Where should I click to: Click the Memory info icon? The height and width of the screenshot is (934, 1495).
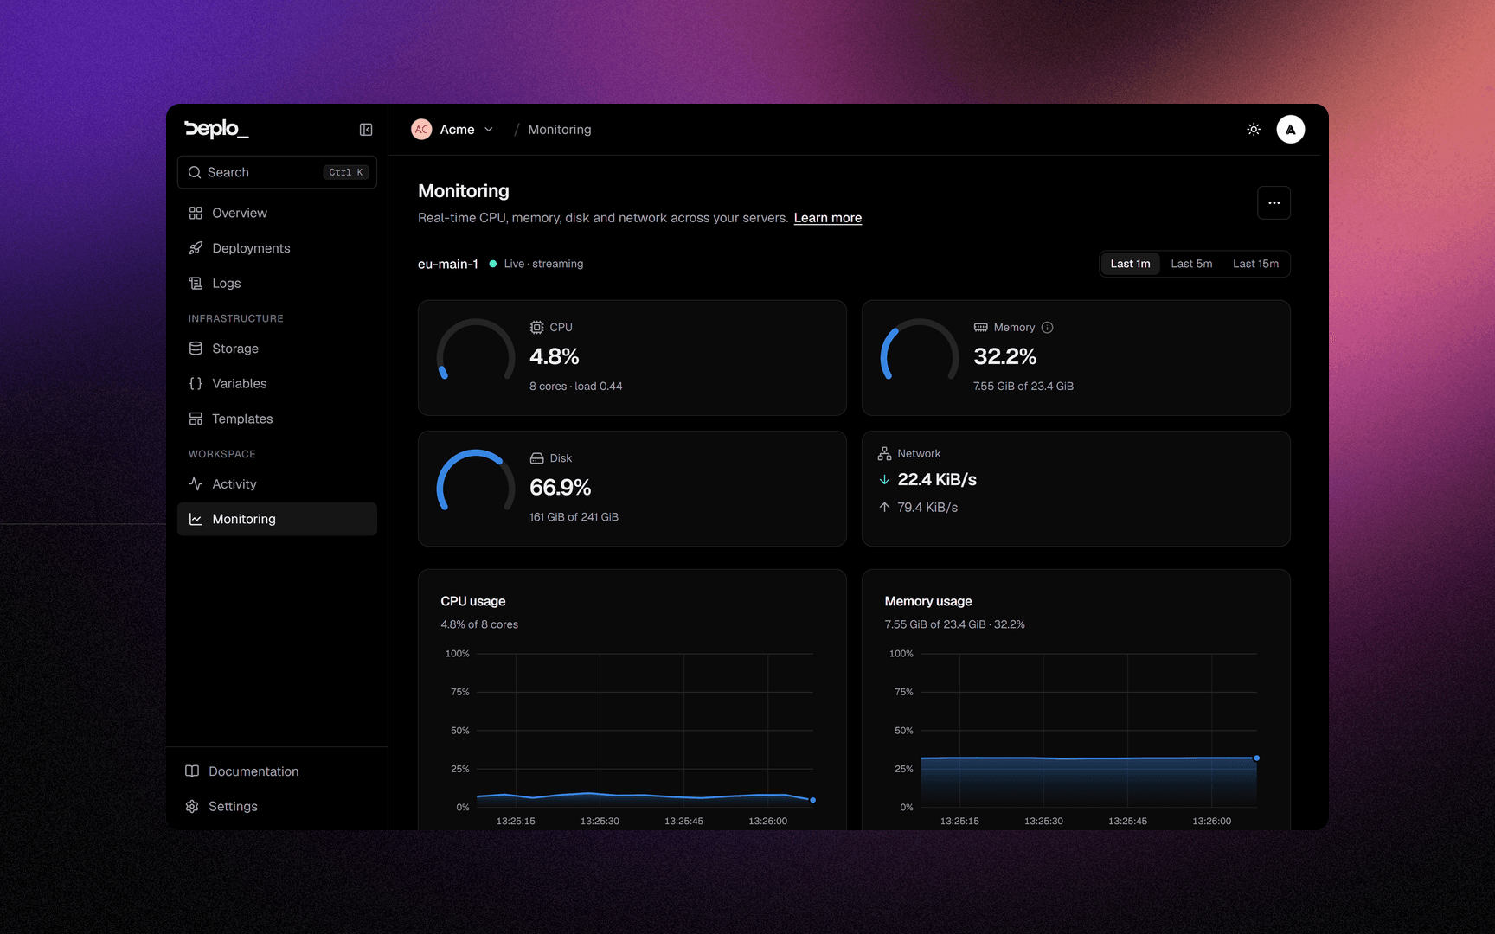(x=1048, y=328)
